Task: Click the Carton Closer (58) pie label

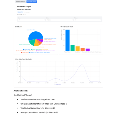Action: (x=30, y=30)
